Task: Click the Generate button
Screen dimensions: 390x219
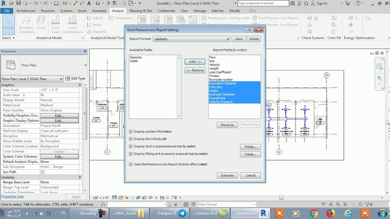Action: (x=227, y=176)
